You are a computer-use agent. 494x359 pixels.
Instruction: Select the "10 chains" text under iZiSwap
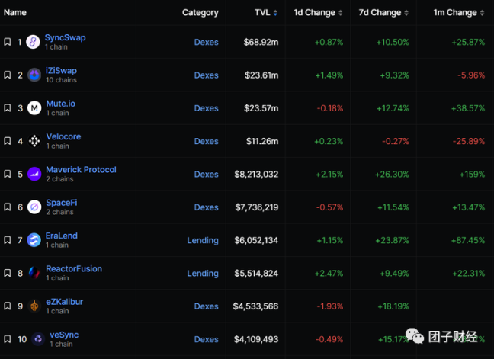tap(62, 80)
